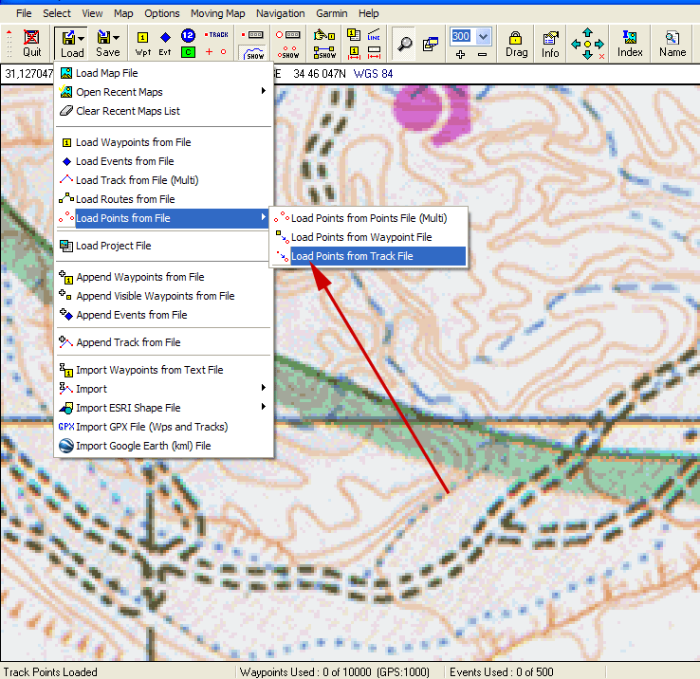
Task: Open the Load button dropdown arrow
Action: [x=81, y=38]
